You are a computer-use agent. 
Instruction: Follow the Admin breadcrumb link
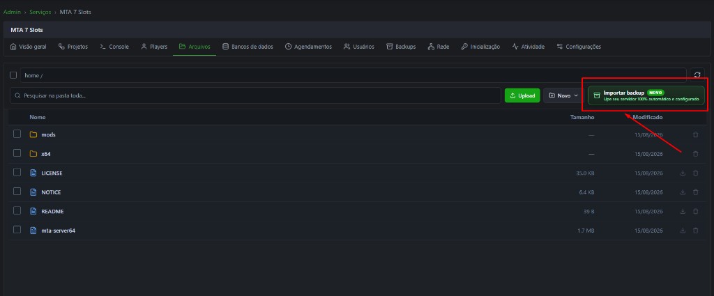click(13, 12)
